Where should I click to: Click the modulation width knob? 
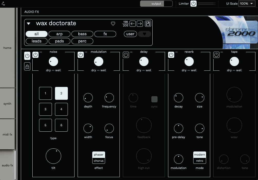[x=88, y=129]
